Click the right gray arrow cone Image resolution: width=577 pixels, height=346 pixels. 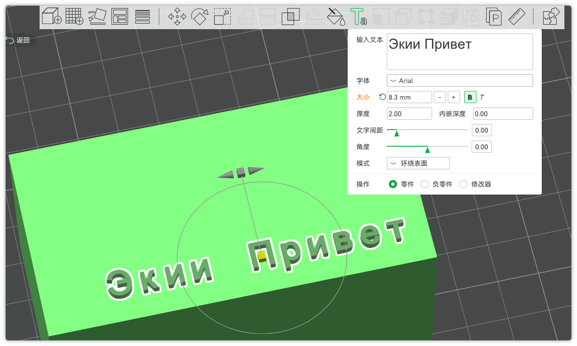255,170
